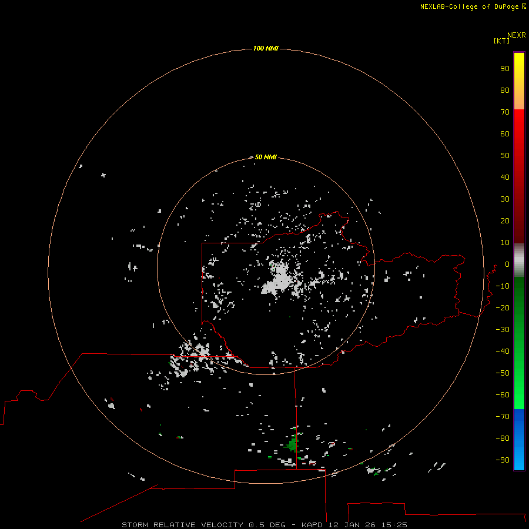Click the 20 value on the velocity scale
The image size is (529, 529).
pos(505,221)
